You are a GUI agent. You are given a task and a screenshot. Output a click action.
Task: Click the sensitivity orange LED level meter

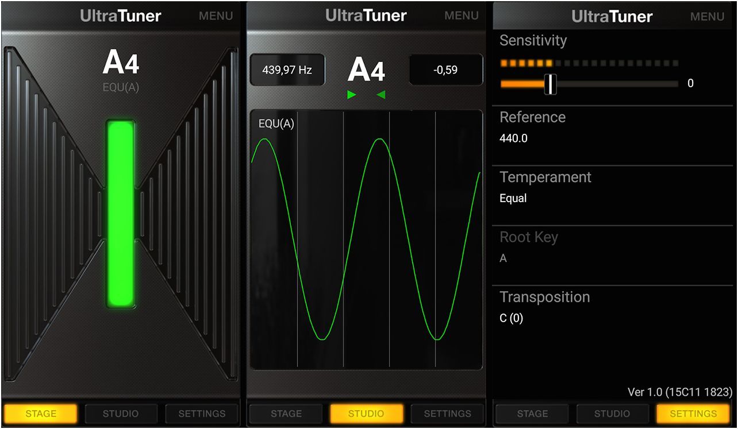(589, 63)
